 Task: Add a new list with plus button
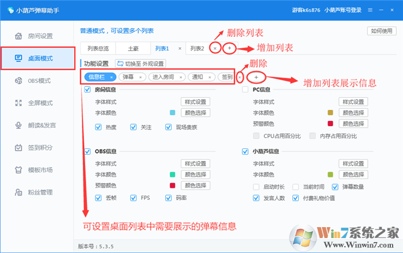[229, 48]
